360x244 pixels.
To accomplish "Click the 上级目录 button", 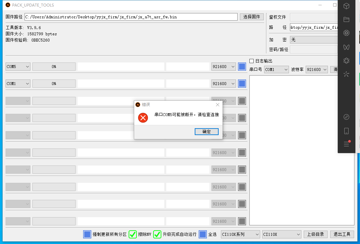I will [315, 234].
